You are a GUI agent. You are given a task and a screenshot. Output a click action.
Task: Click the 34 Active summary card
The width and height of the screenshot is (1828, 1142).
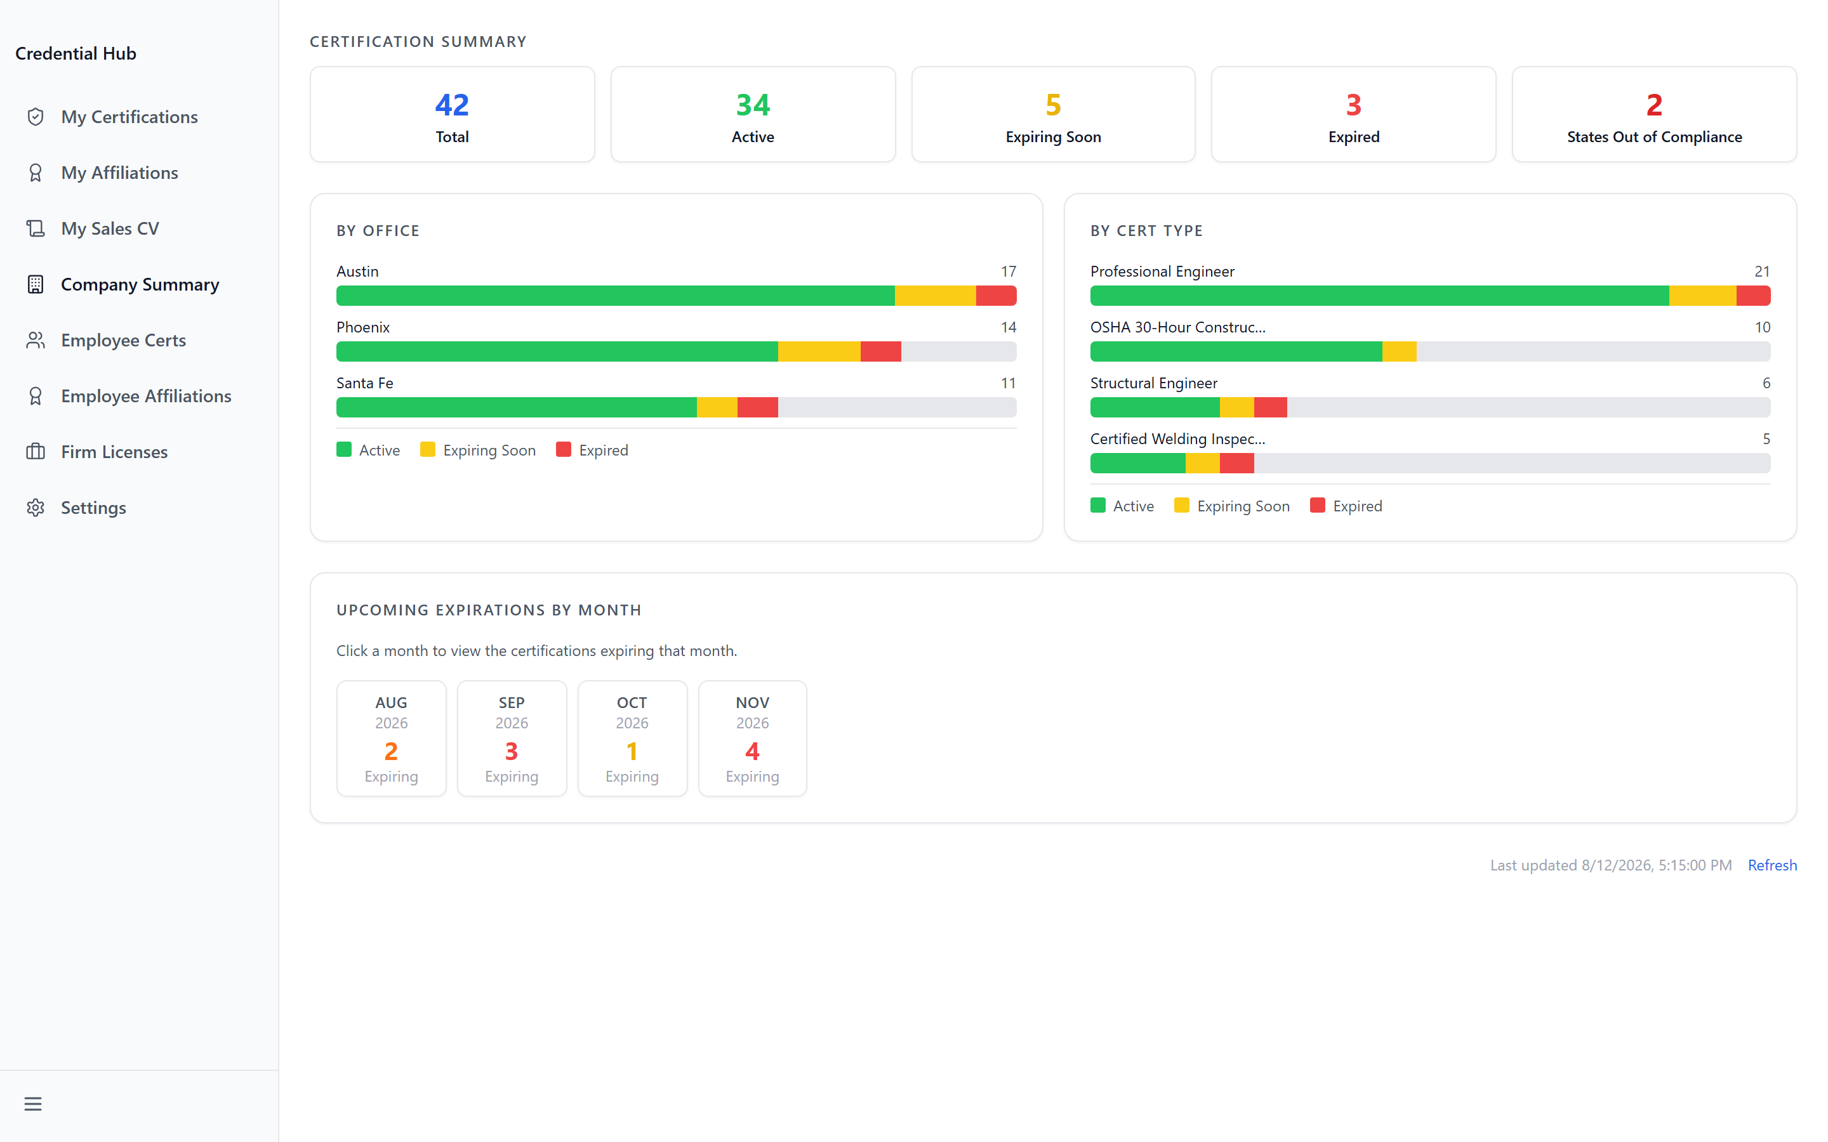(x=752, y=114)
